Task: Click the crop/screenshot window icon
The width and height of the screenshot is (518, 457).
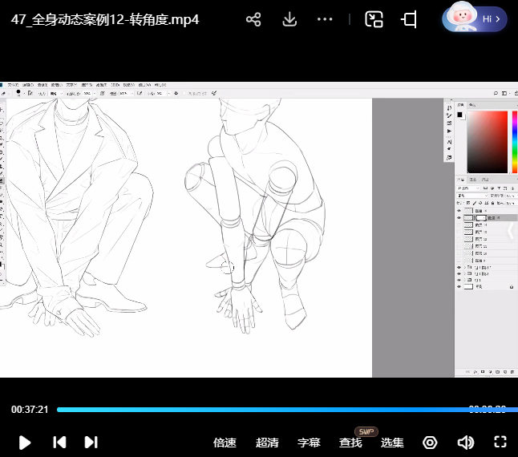Action: pyautogui.click(x=409, y=20)
